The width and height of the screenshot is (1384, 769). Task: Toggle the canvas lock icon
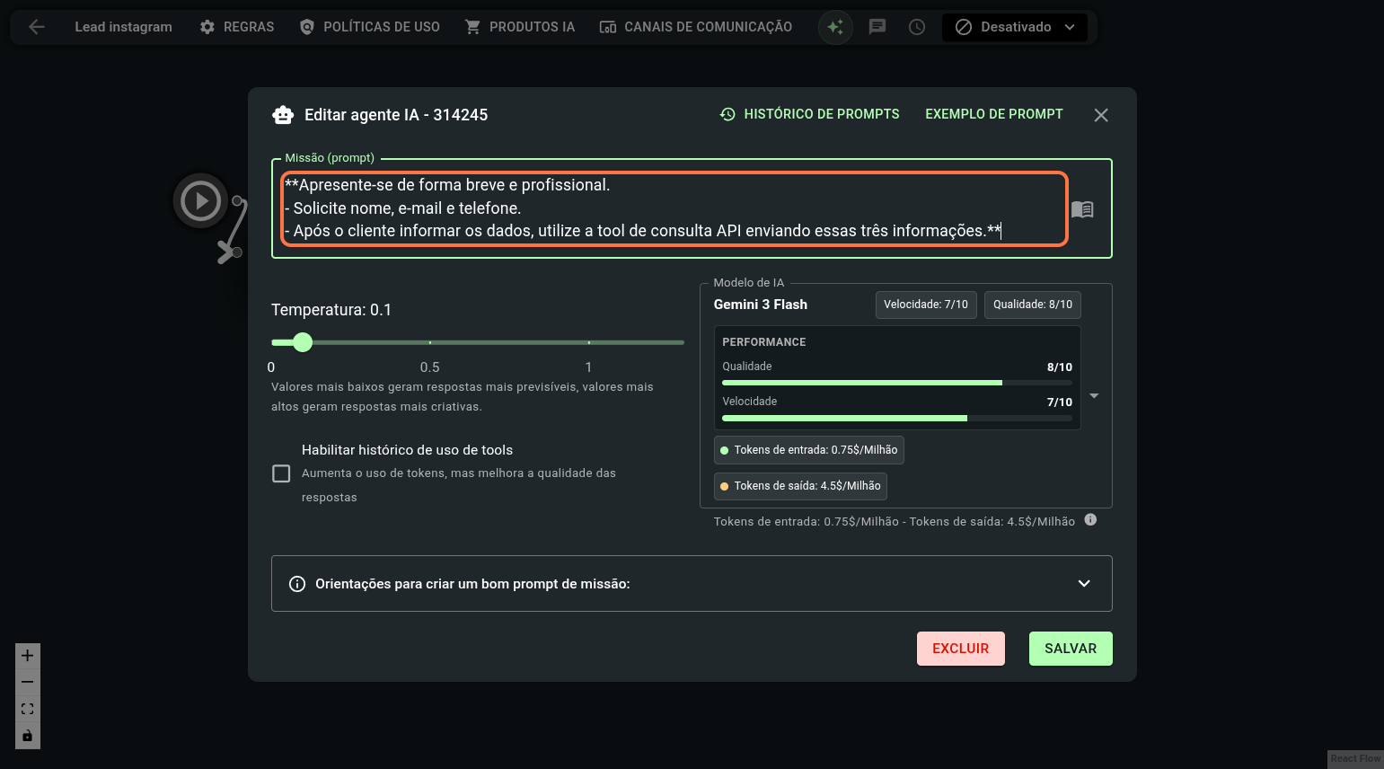click(x=28, y=736)
